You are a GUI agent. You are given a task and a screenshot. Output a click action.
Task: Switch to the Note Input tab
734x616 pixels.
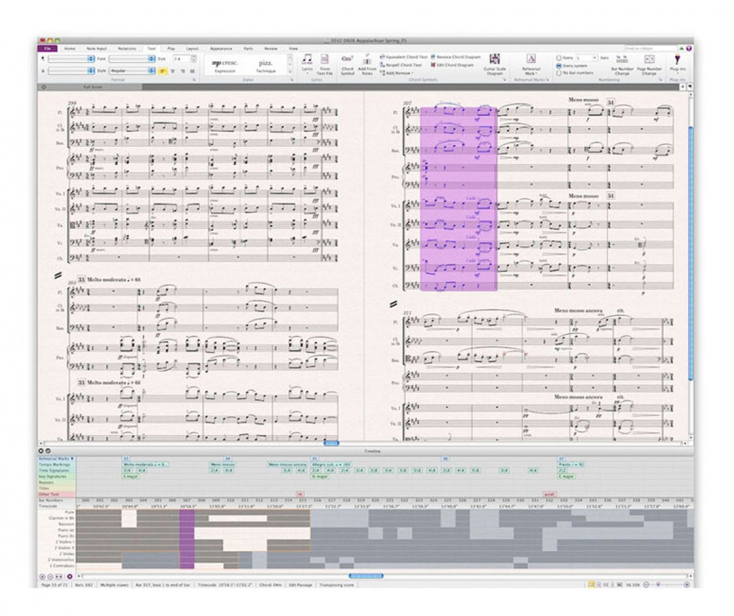click(x=97, y=48)
